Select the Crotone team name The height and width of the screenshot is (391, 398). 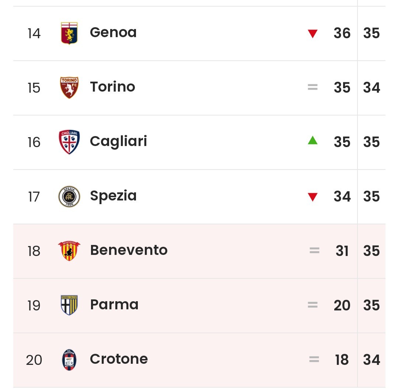pyautogui.click(x=119, y=359)
